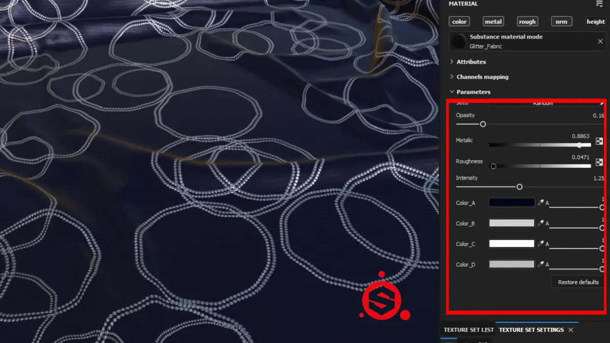Screen dimensions: 610x343
Task: Pick Color_A with the eyedropper
Action: point(541,202)
